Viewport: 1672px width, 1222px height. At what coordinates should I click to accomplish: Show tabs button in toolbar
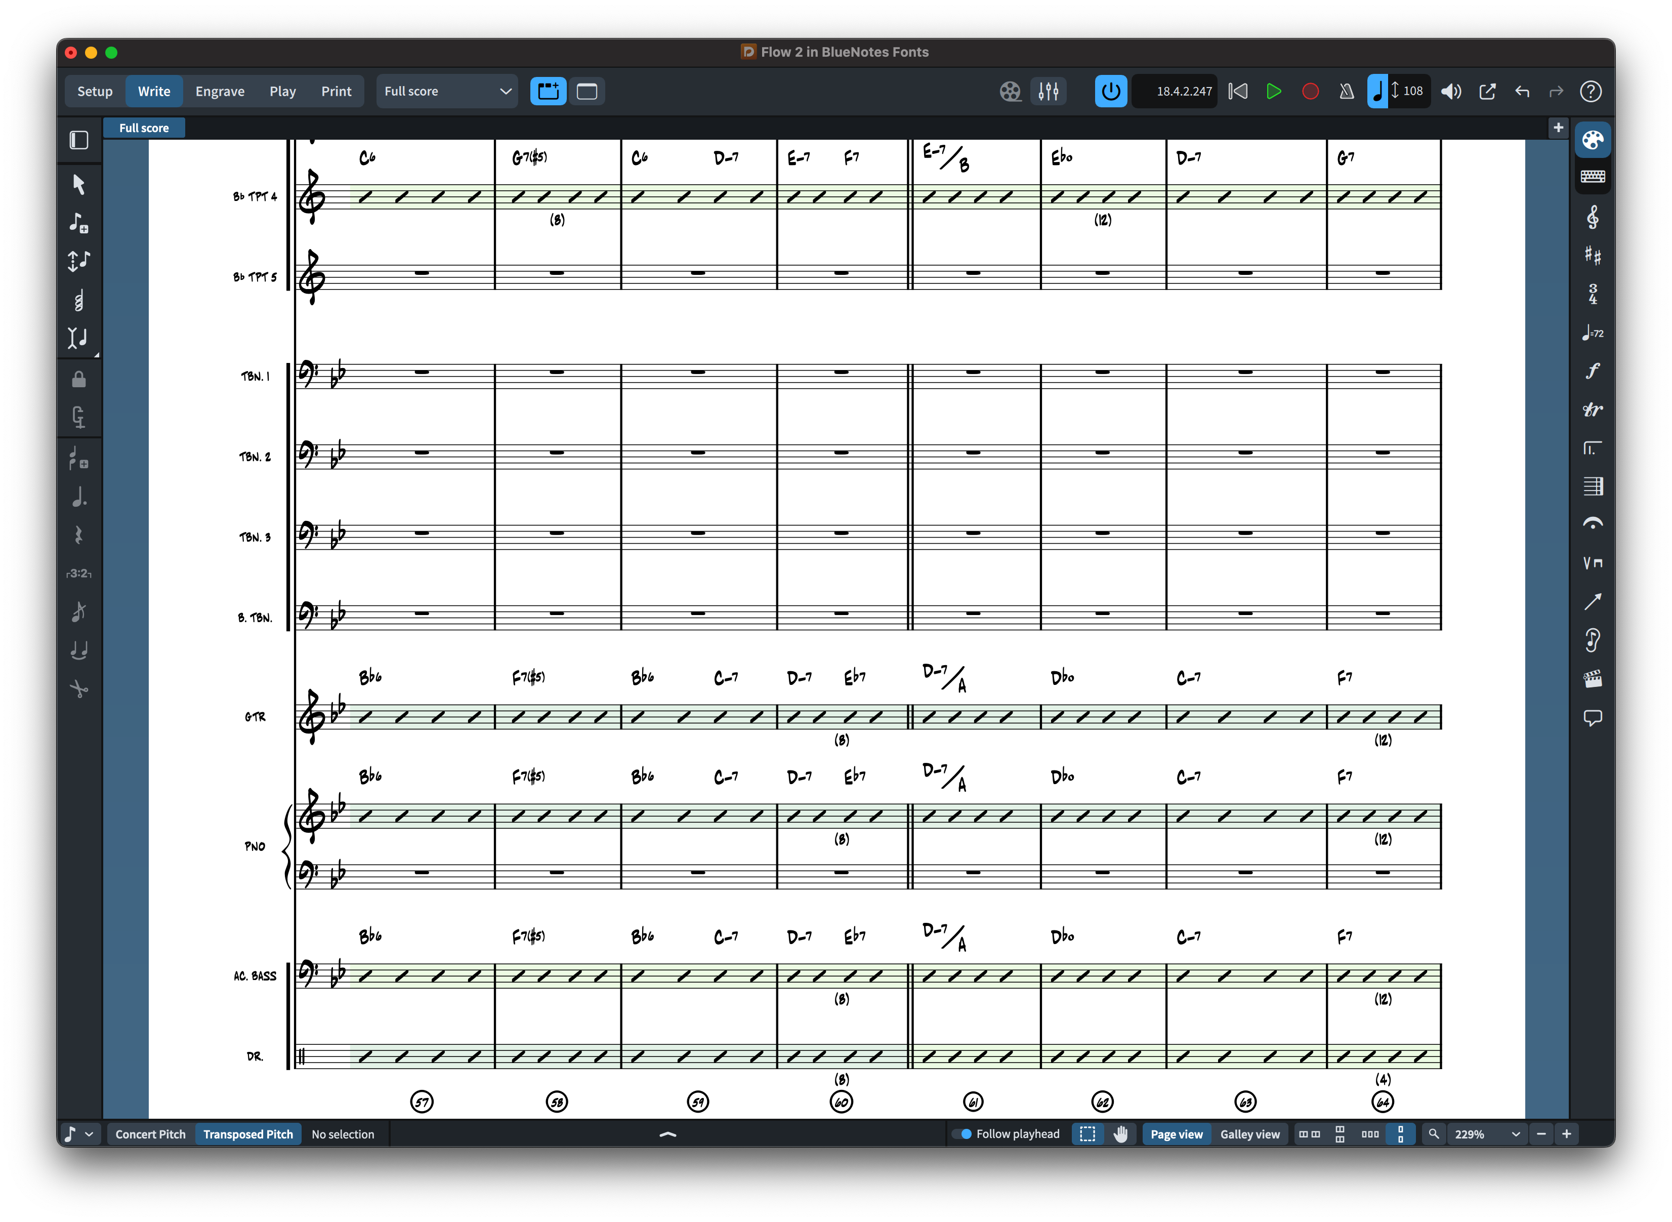[548, 91]
